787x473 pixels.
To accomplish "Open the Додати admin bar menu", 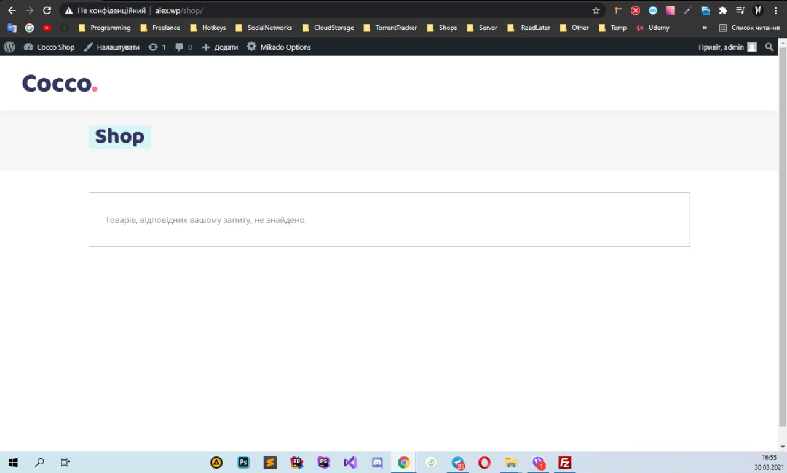I will (219, 47).
